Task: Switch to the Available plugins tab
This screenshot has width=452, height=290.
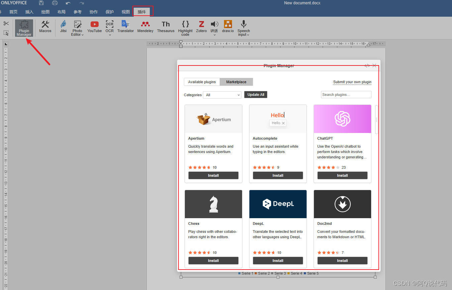Action: point(202,82)
